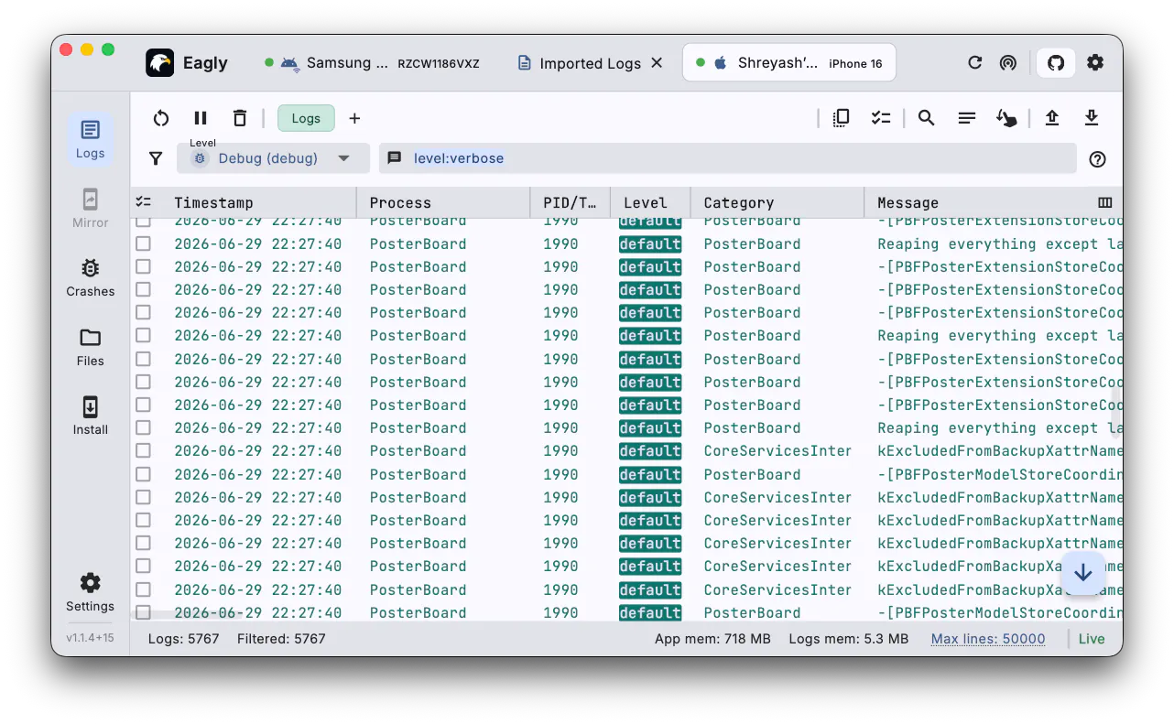The image size is (1174, 724).
Task: Open Logs section in sidebar
Action: (90, 139)
